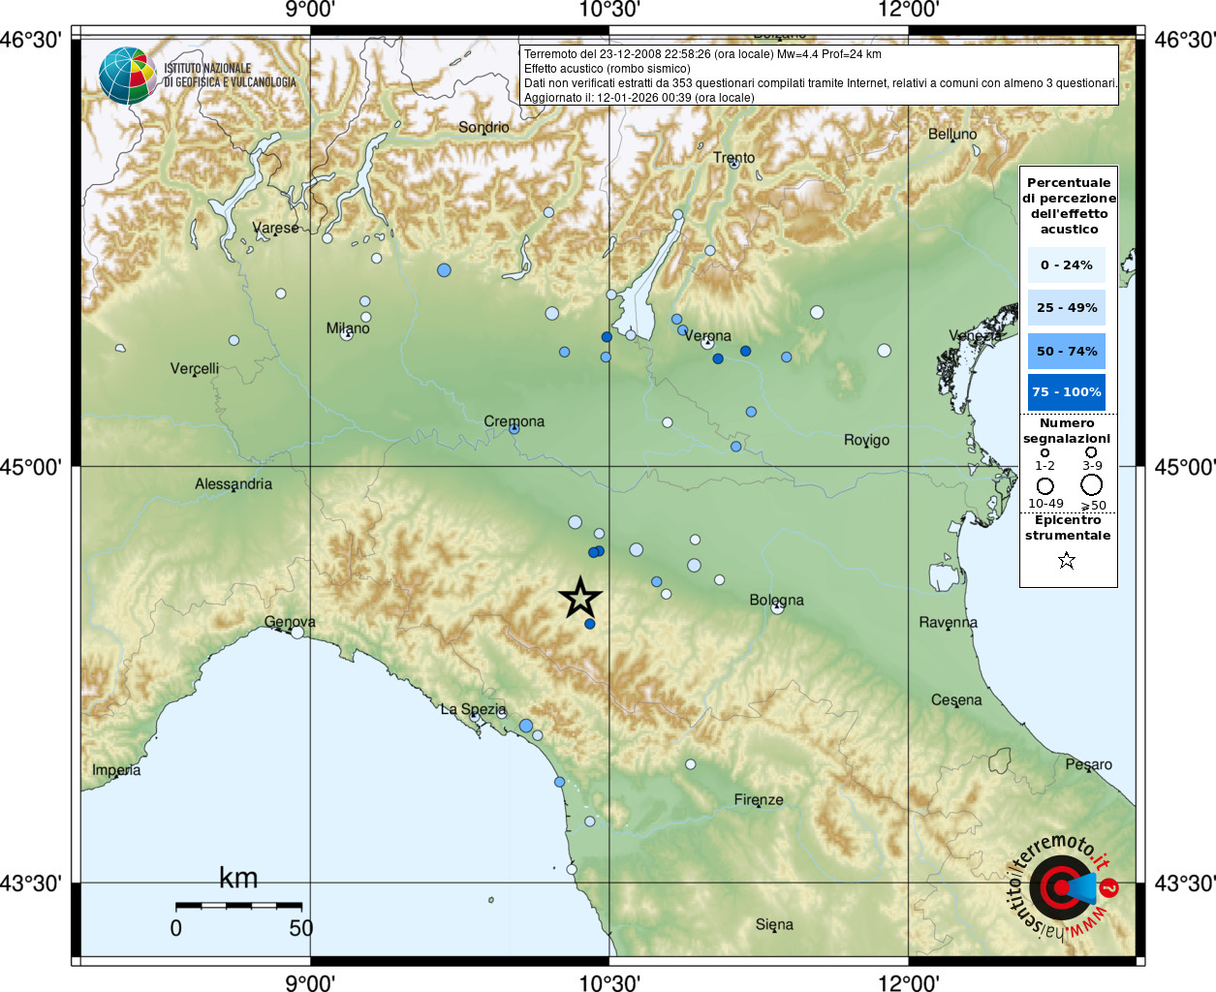Select the 50 - 74% legend swatch
This screenshot has width=1216, height=992.
1066,351
